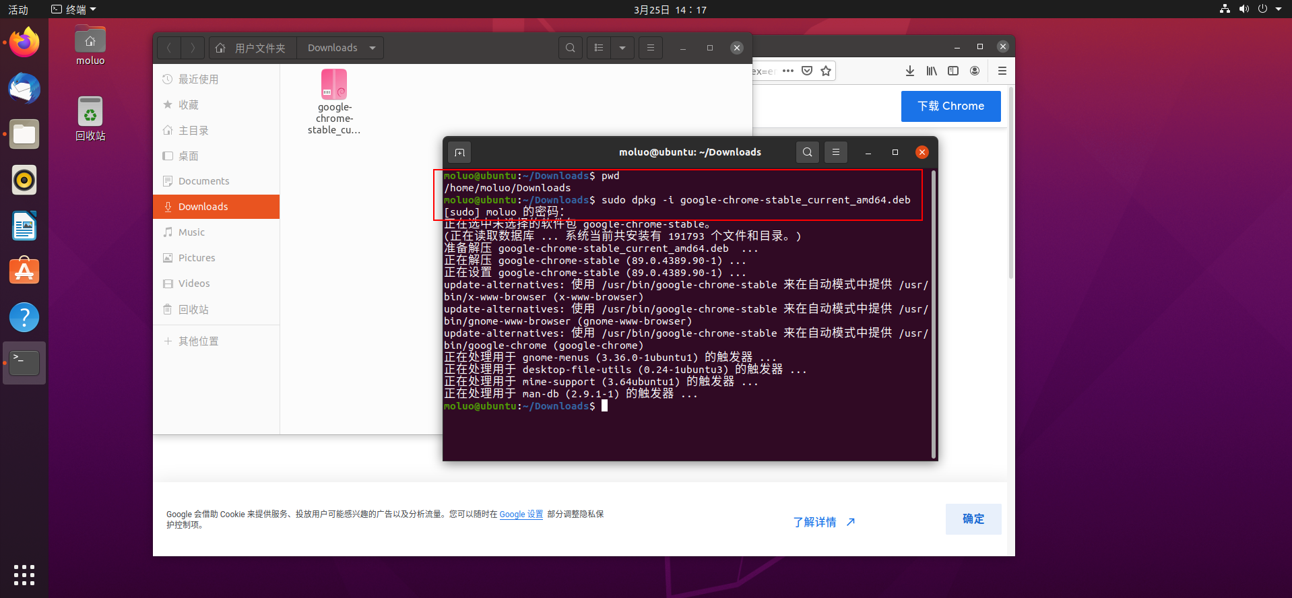Open Music in the sidebar
The width and height of the screenshot is (1292, 598).
216,232
